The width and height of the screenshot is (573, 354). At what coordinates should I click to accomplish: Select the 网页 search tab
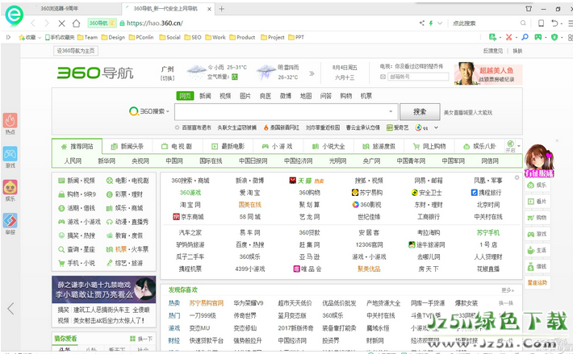185,96
